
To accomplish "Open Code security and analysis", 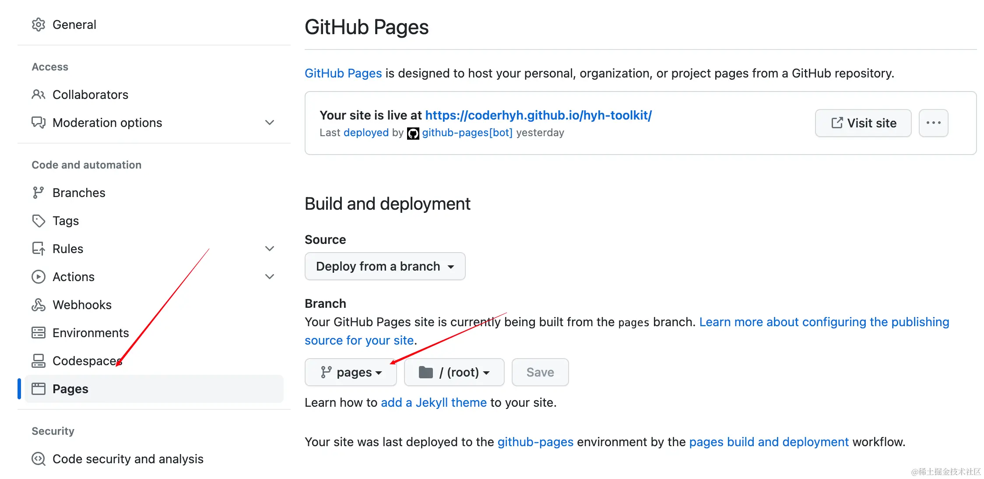I will [x=154, y=459].
